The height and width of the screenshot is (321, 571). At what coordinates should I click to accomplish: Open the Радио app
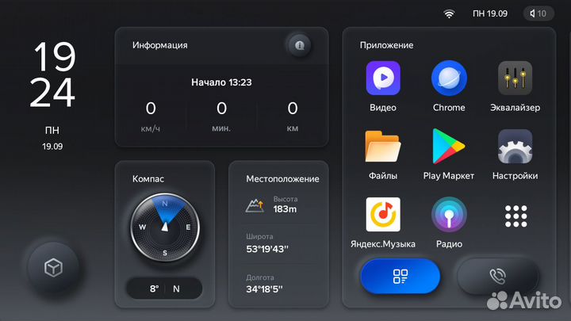pos(449,215)
